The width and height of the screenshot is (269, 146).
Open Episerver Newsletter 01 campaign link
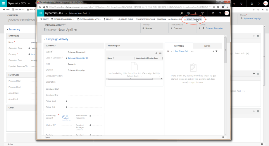click(x=78, y=58)
